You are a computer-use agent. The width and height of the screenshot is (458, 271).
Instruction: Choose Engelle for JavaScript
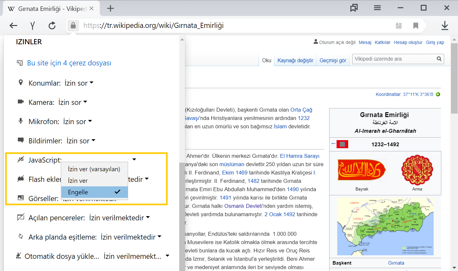tap(94, 192)
